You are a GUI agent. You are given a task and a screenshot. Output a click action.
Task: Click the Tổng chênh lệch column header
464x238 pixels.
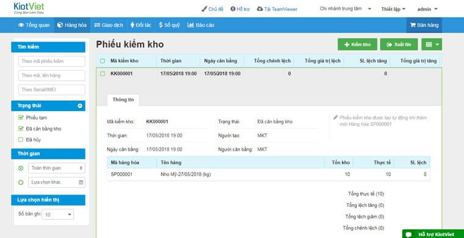pyautogui.click(x=272, y=61)
